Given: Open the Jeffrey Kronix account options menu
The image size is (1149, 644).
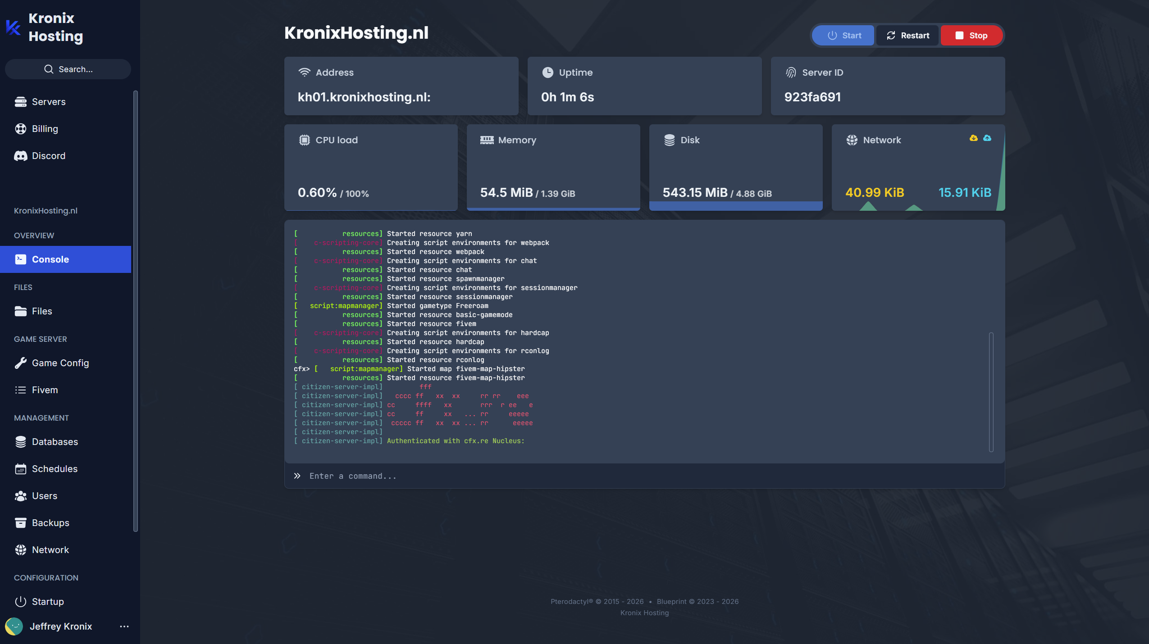Looking at the screenshot, I should click(124, 626).
